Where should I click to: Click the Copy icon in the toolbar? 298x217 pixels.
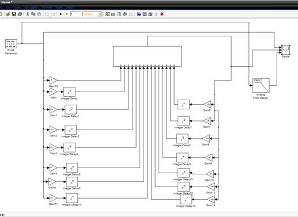33,14
